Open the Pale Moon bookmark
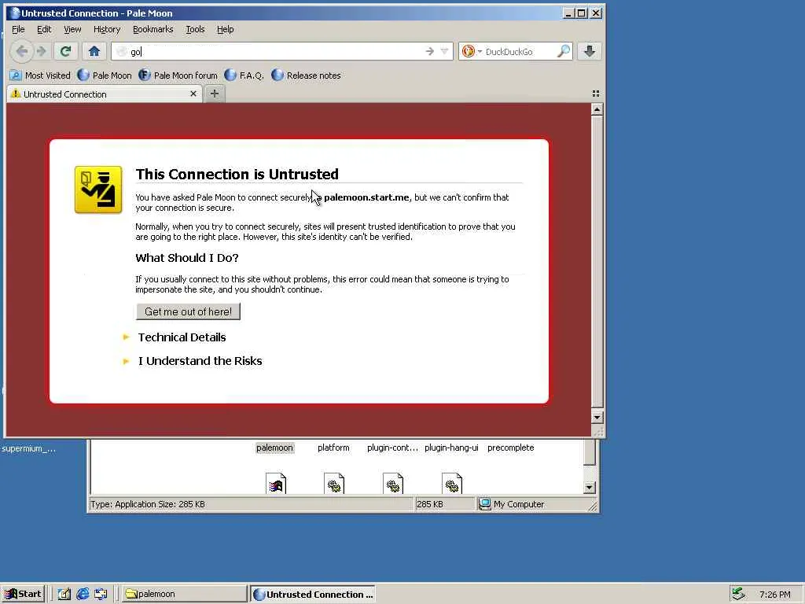Screen dimensions: 805x604 pos(105,75)
